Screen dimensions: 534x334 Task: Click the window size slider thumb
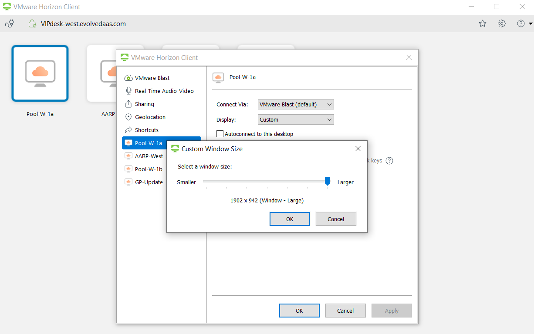pyautogui.click(x=328, y=181)
